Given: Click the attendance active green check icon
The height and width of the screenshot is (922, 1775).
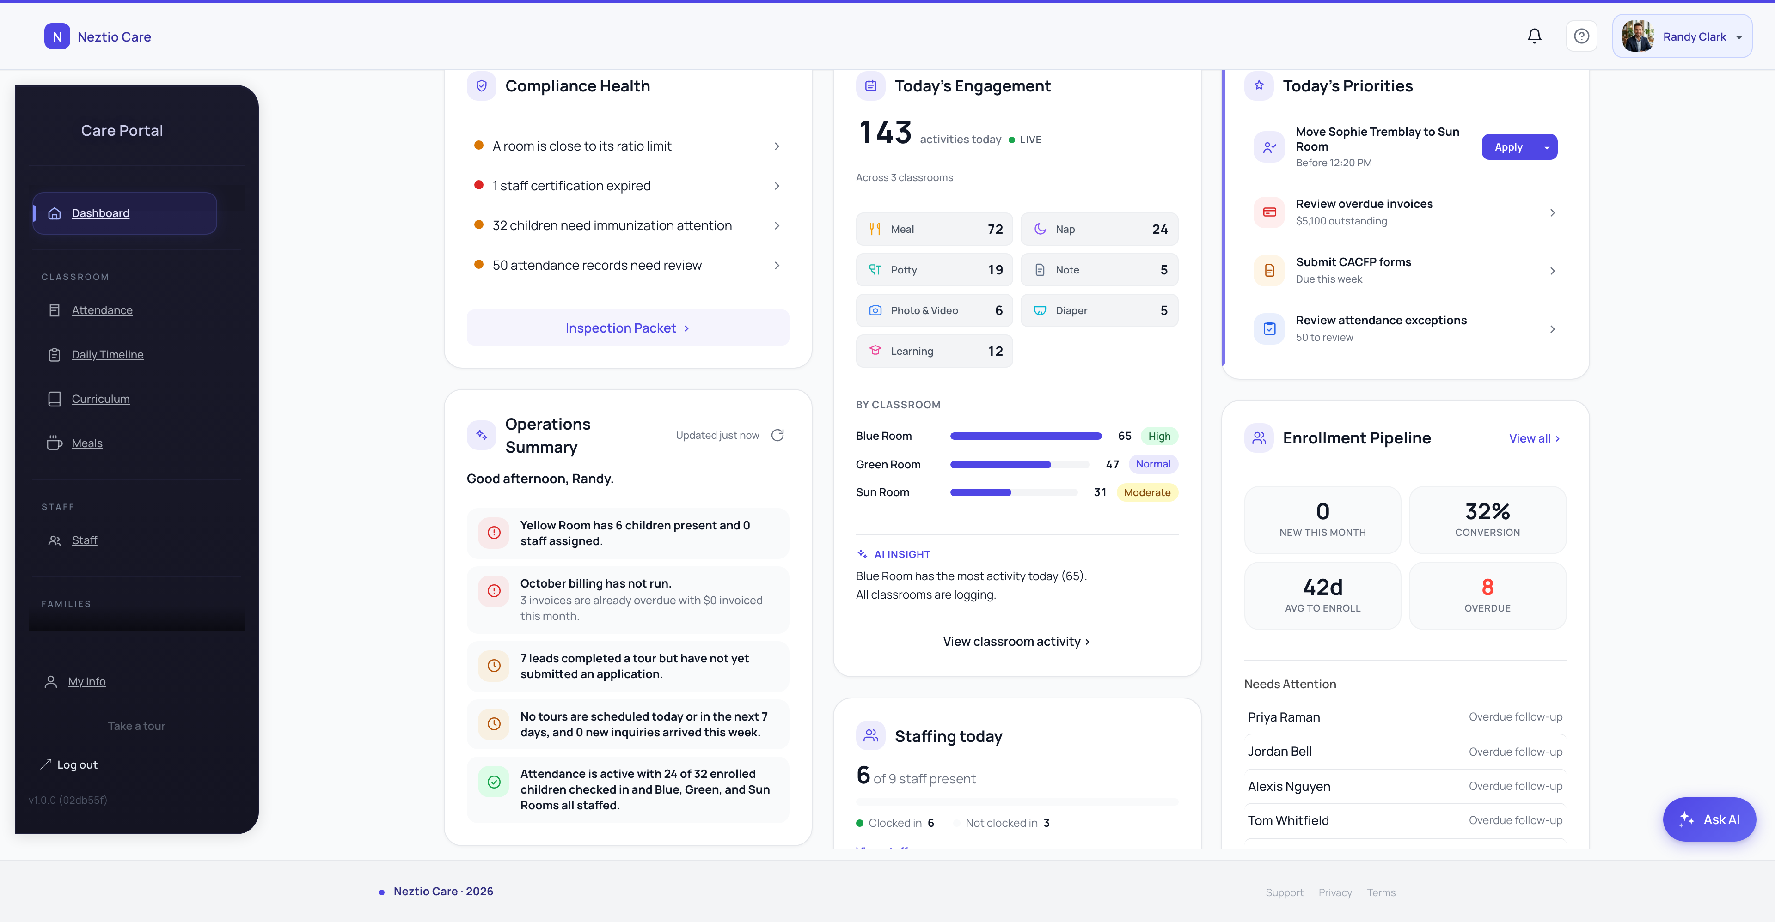Looking at the screenshot, I should (x=494, y=782).
